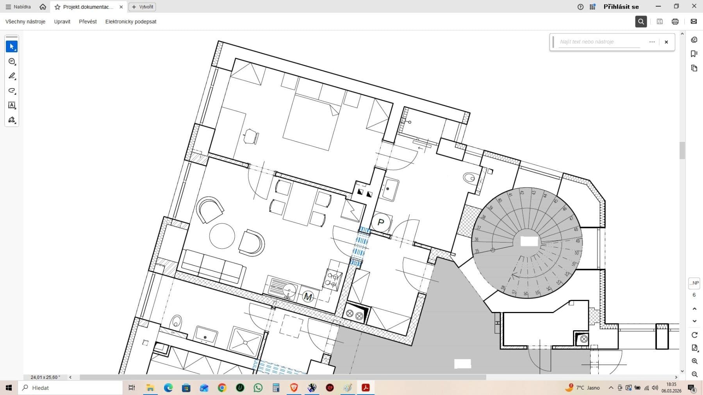Open more search options via ellipsis
Screen dimensions: 703x395
tap(652, 42)
